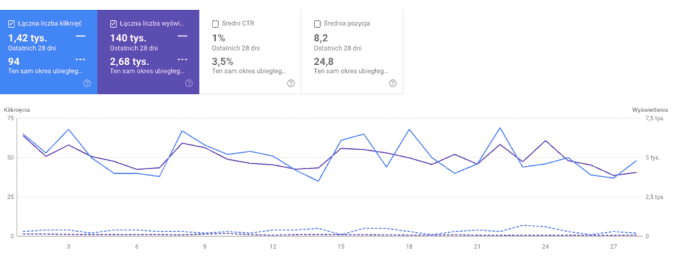Click day 24 on chart axis

[x=546, y=247]
